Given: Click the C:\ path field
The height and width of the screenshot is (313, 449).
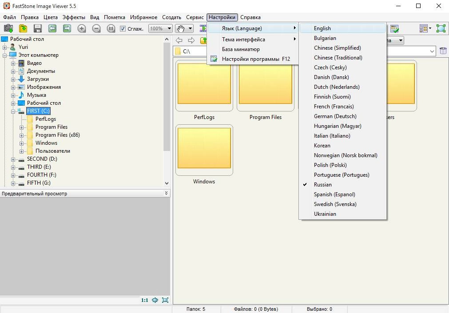Looking at the screenshot, I should pyautogui.click(x=305, y=51).
